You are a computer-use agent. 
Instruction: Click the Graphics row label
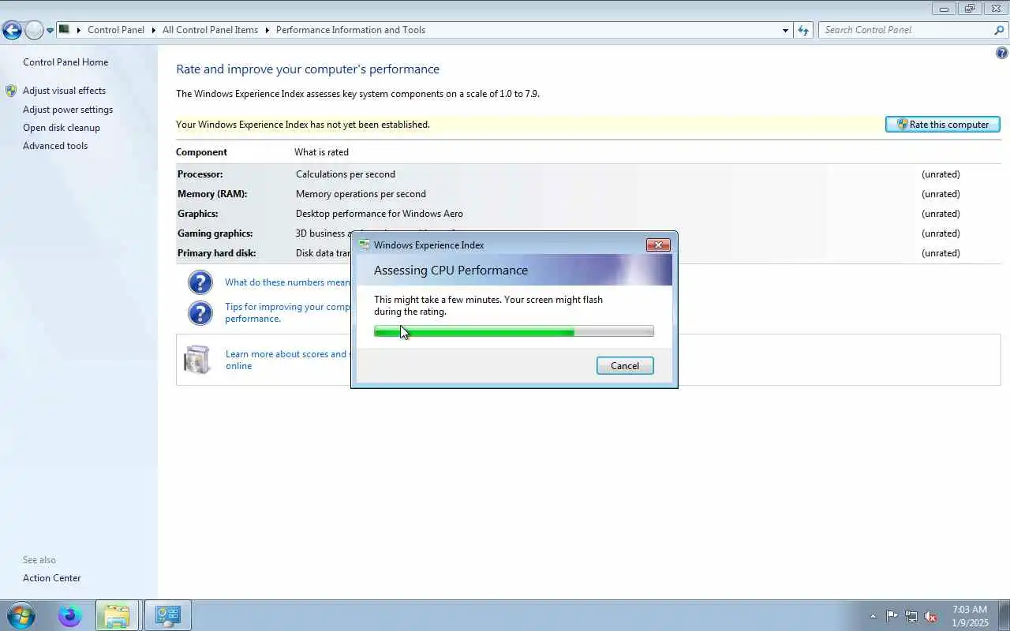[x=197, y=214]
